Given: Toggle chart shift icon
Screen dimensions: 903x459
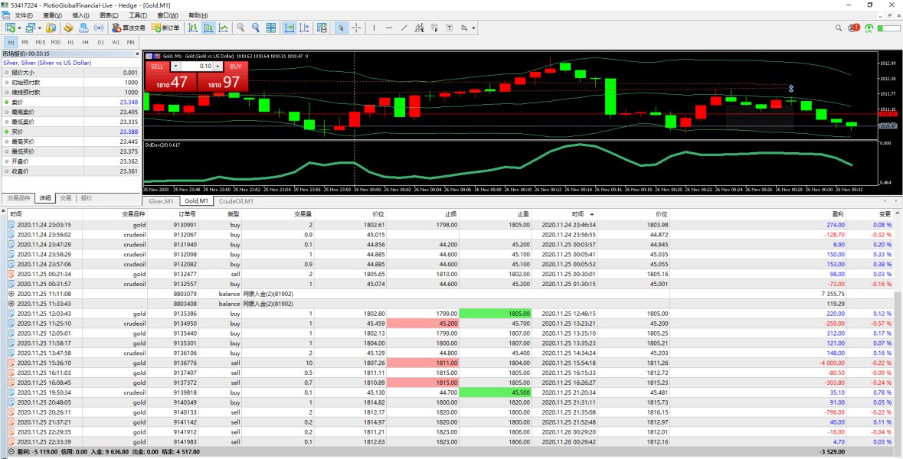Looking at the screenshot, I should (304, 28).
